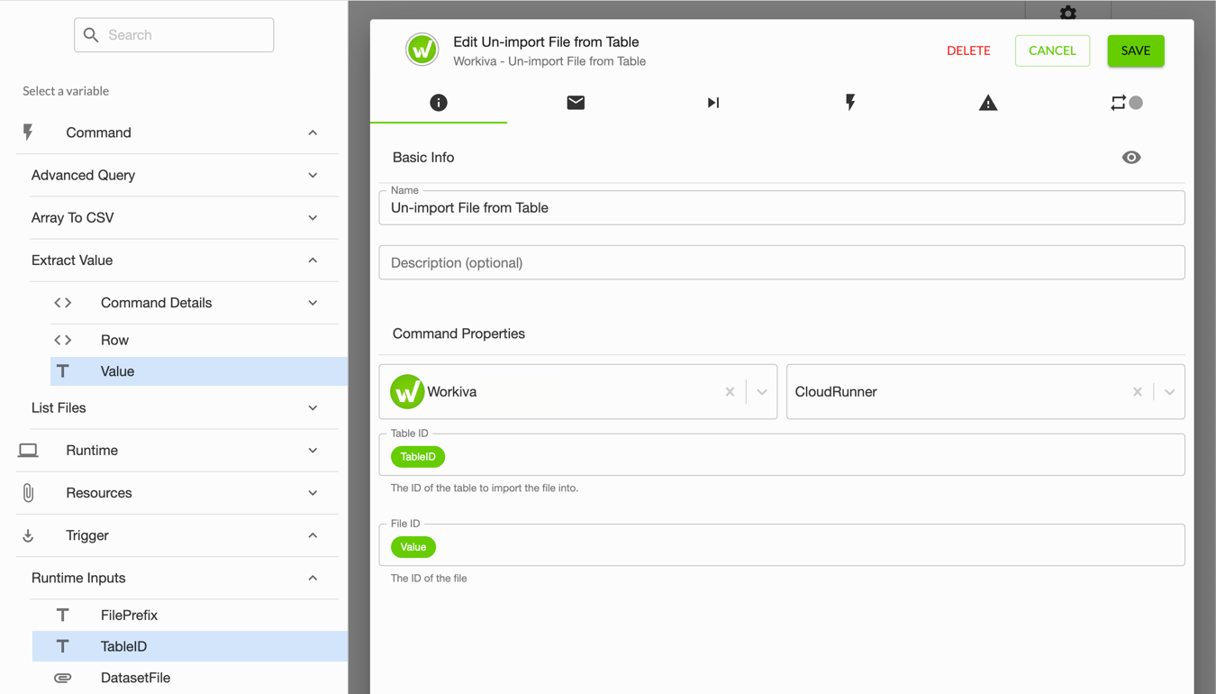
Task: Open the Workiva connector dropdown arrow
Action: pos(762,392)
